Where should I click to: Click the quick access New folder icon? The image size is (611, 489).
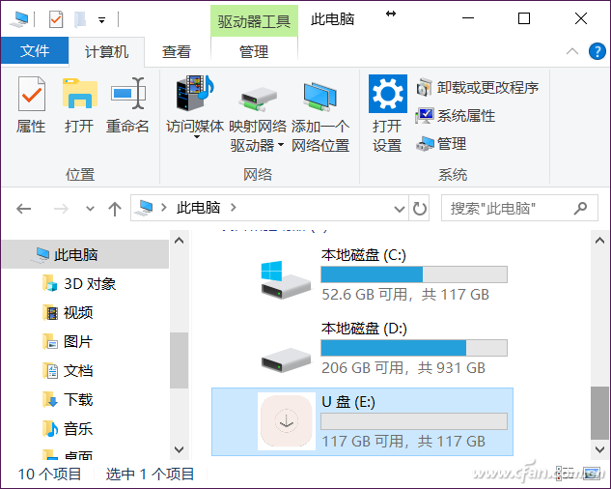80,19
